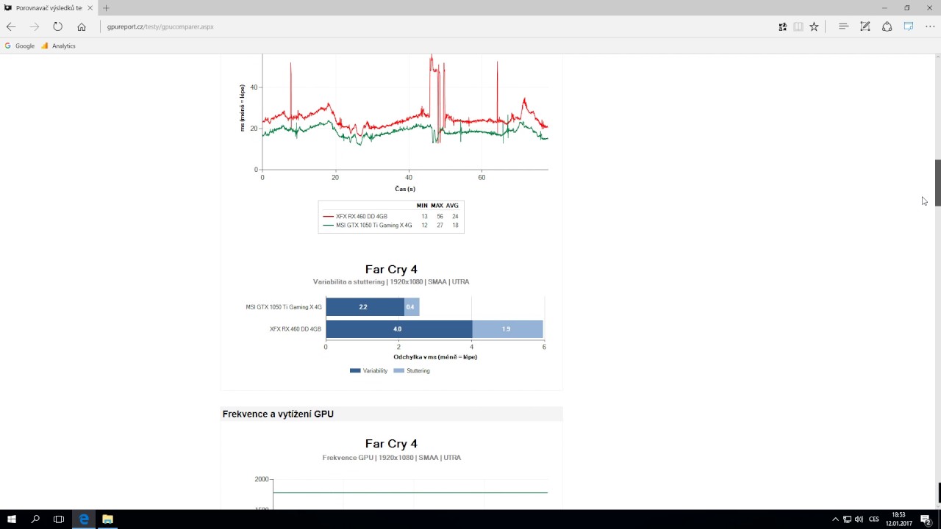The image size is (941, 529).
Task: Add this page to favorites
Action: click(814, 26)
